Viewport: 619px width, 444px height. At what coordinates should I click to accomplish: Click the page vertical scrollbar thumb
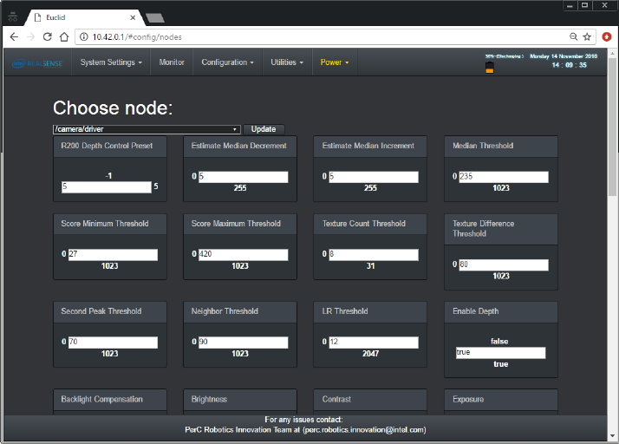[612, 127]
